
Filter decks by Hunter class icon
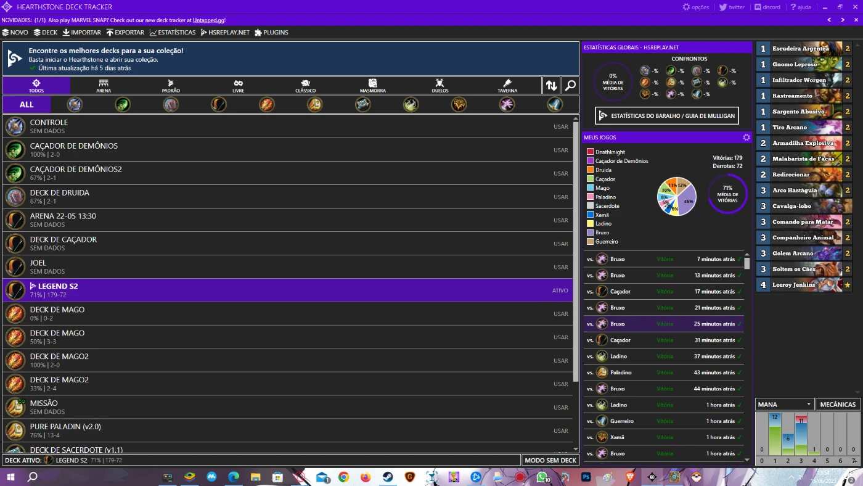click(x=219, y=104)
